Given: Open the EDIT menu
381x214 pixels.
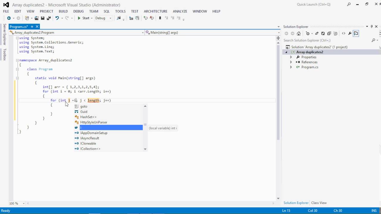Looking at the screenshot, I should (x=18, y=11).
